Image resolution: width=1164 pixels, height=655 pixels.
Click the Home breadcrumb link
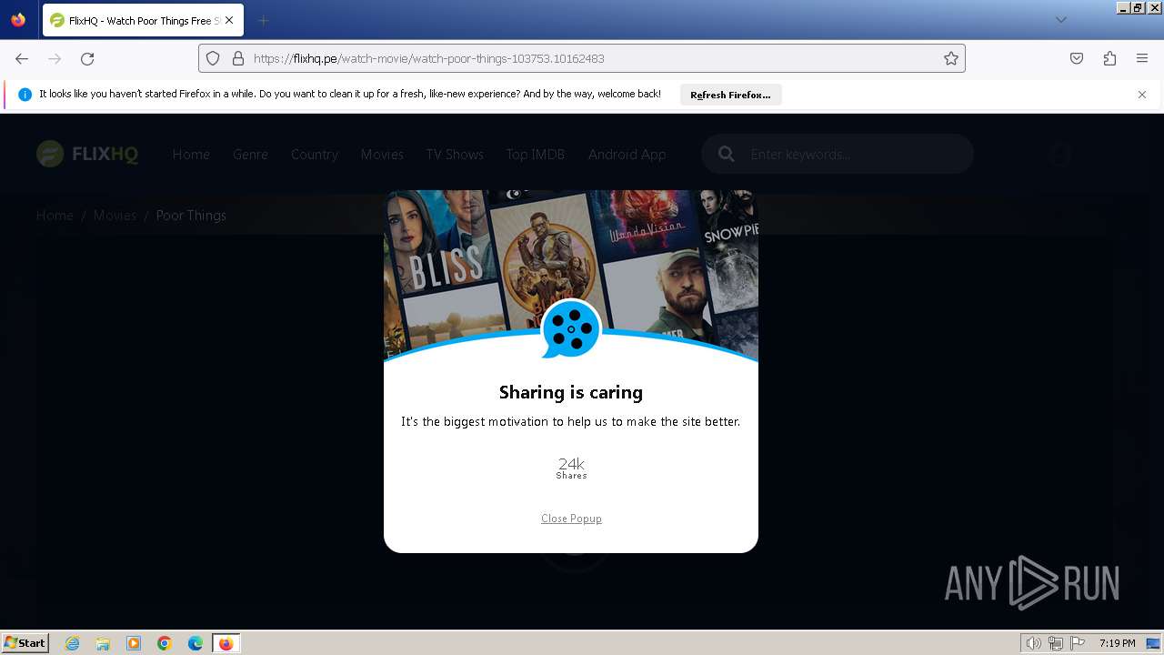click(x=55, y=216)
